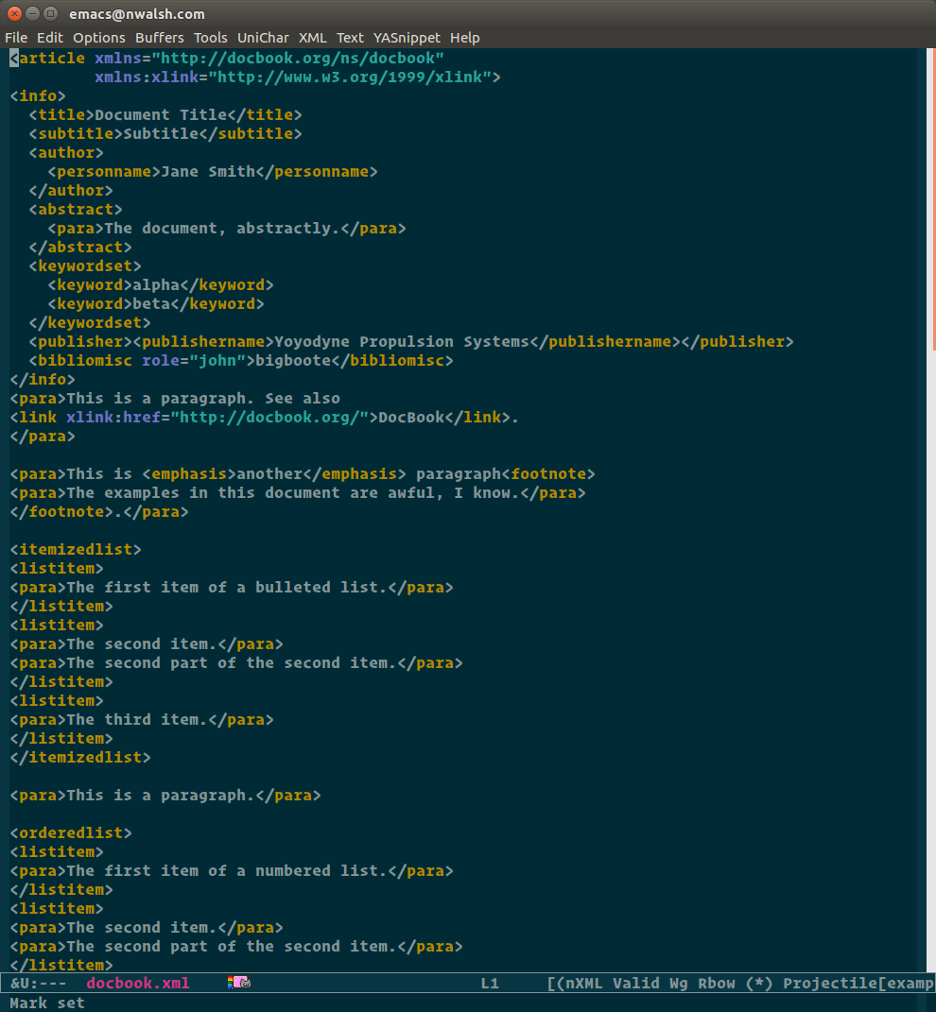Click the closing info tag

(x=43, y=380)
